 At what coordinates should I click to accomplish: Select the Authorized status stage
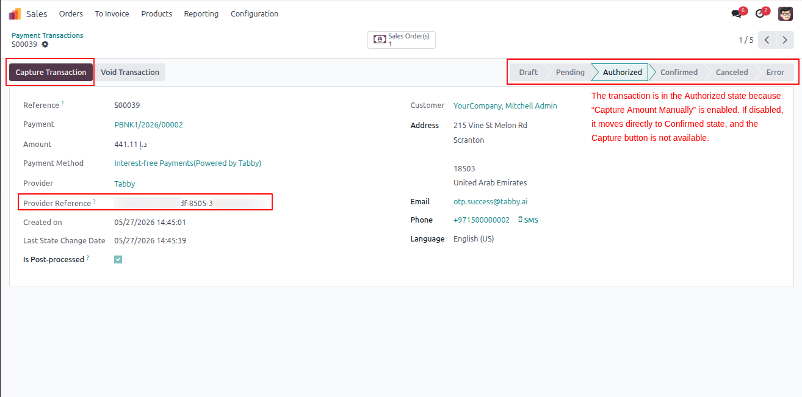[622, 72]
